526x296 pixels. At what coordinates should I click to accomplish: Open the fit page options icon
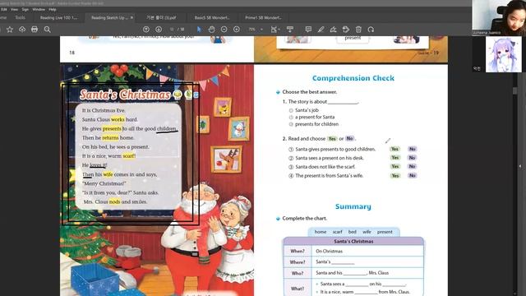tap(275, 30)
